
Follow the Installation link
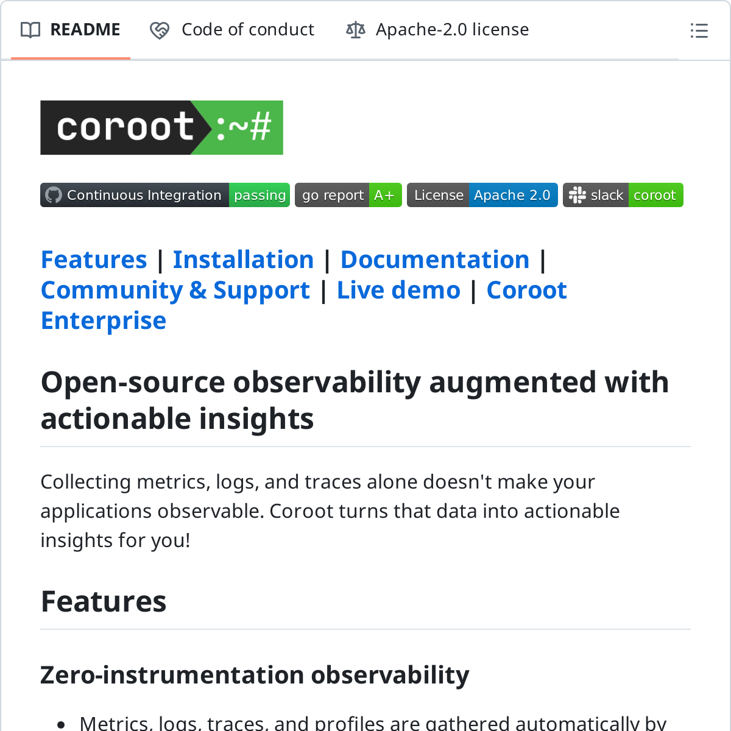click(243, 260)
